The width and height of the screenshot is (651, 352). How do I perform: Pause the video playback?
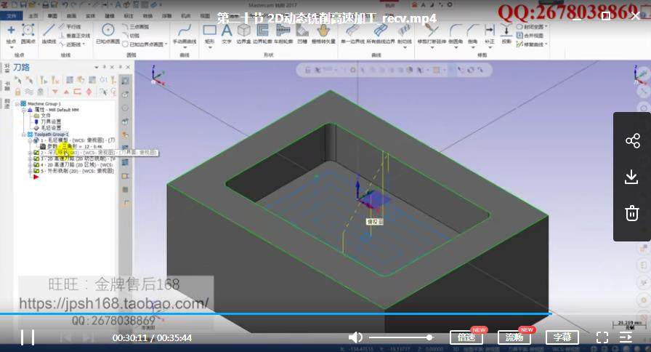(x=28, y=337)
